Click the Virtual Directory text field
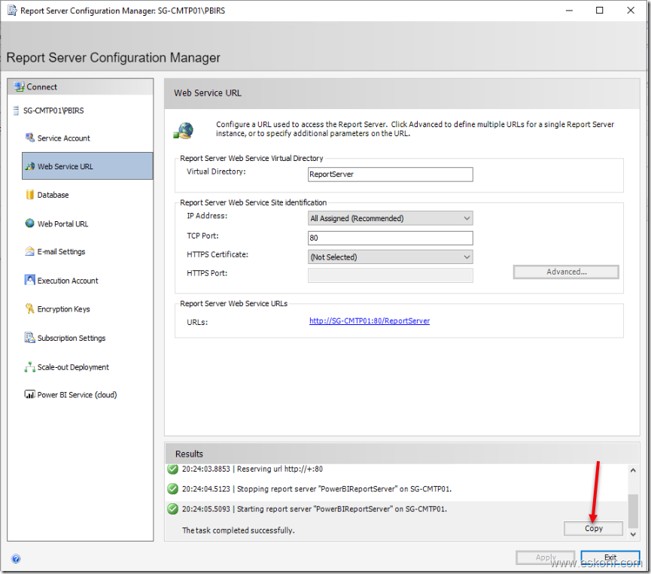Screen dimensions: 651x574 tap(391, 175)
